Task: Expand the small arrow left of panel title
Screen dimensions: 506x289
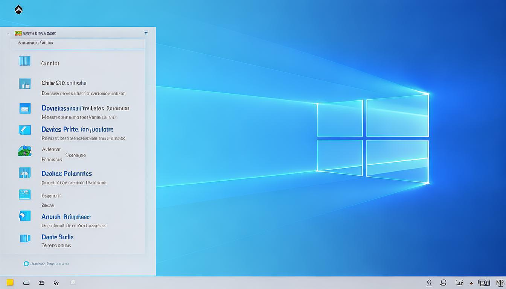Action: coord(9,33)
